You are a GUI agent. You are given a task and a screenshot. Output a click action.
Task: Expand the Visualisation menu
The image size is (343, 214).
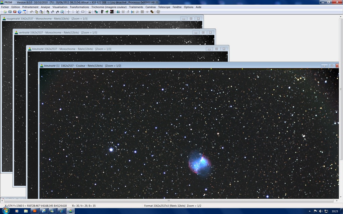(x=60, y=7)
